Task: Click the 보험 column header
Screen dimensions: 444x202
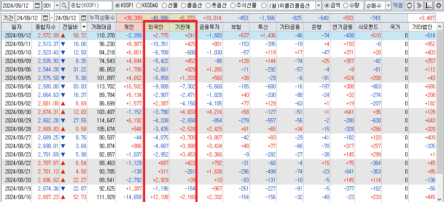Action: coord(236,27)
